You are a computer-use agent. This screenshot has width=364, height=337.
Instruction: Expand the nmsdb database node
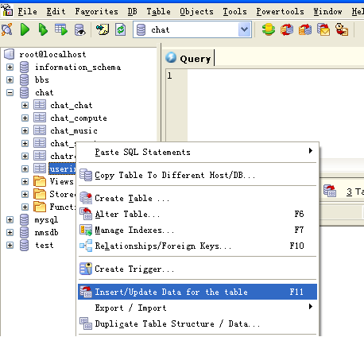[10, 232]
